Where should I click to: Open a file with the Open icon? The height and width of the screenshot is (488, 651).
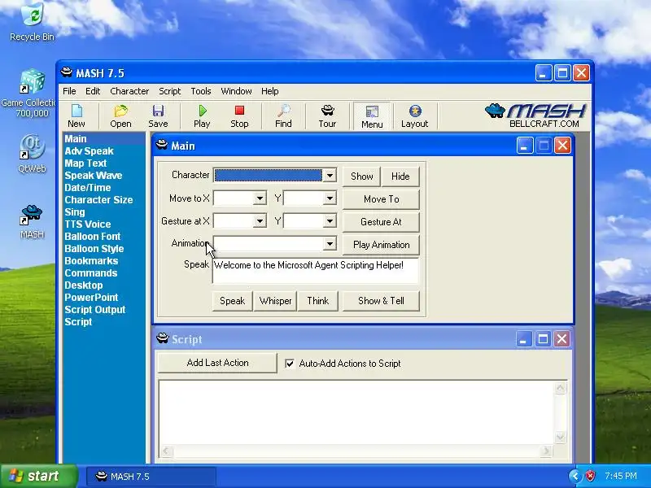point(120,116)
